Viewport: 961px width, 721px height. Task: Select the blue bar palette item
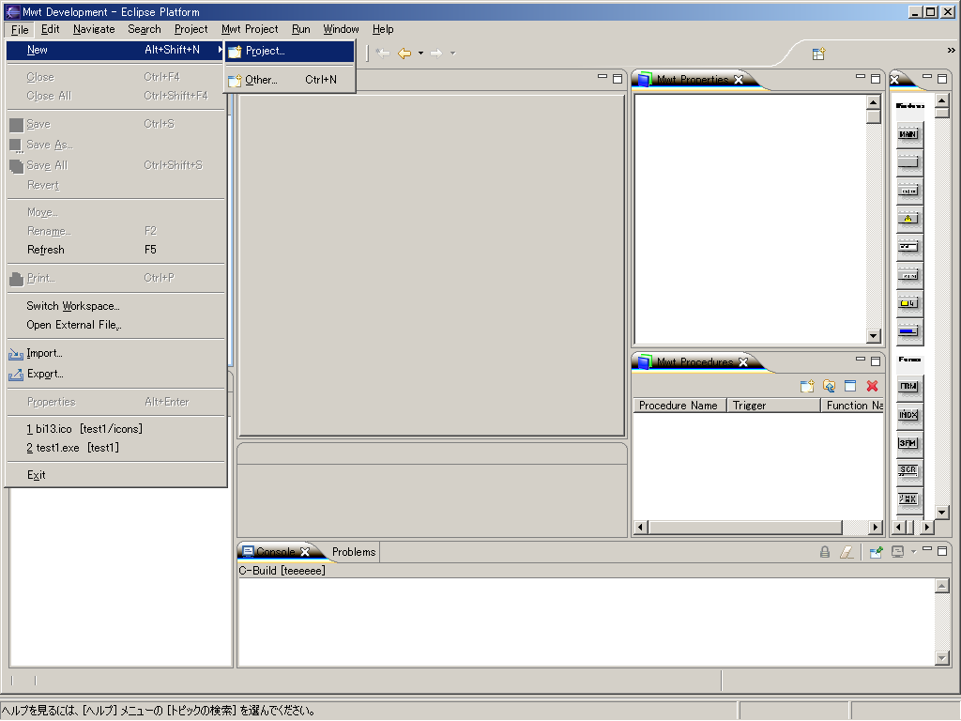pos(908,331)
